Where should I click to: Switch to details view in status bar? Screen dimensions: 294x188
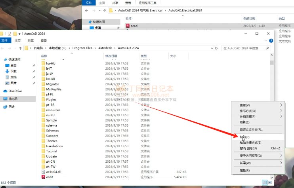tap(263, 182)
